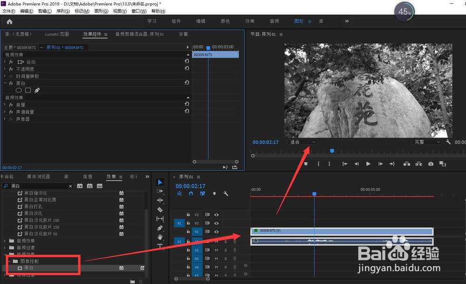Toggle V2 track output eye
This screenshot has width=466, height=284.
(216, 223)
